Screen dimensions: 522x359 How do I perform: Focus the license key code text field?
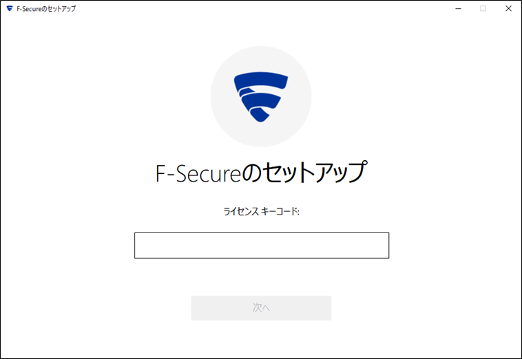coord(262,246)
